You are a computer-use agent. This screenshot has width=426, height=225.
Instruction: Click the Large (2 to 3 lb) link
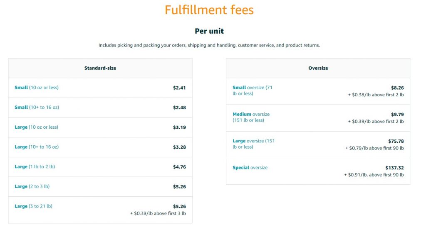(x=32, y=186)
